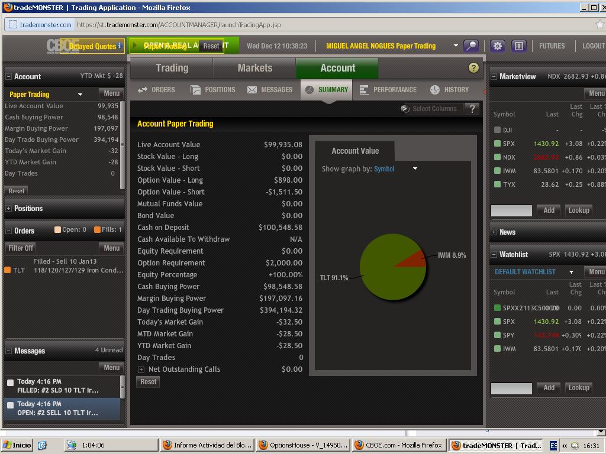Click the Delayed Quotes info icon
This screenshot has height=454, width=606.
pos(120,46)
